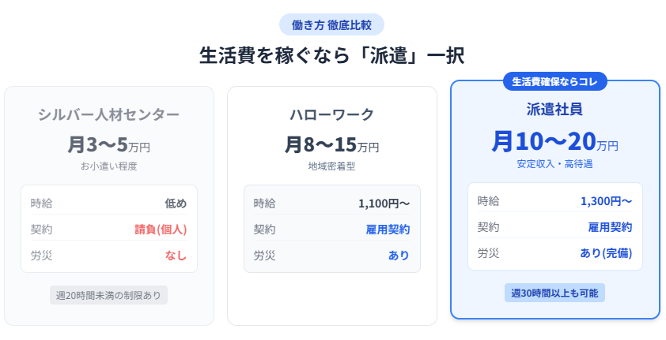Select the ハローワーク card title

[332, 115]
